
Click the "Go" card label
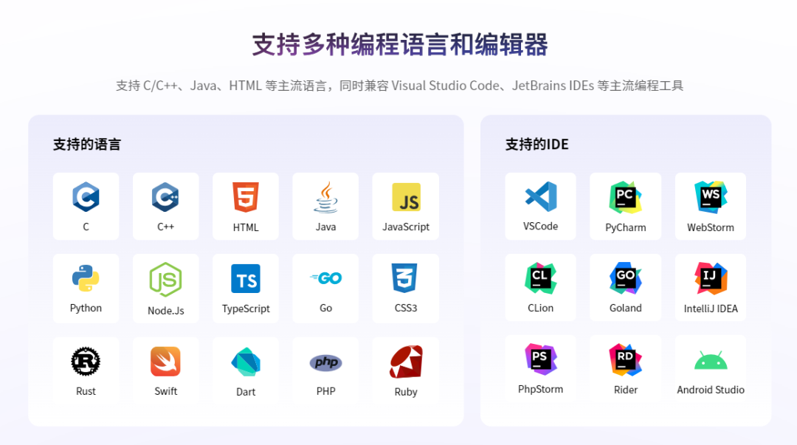(x=326, y=308)
